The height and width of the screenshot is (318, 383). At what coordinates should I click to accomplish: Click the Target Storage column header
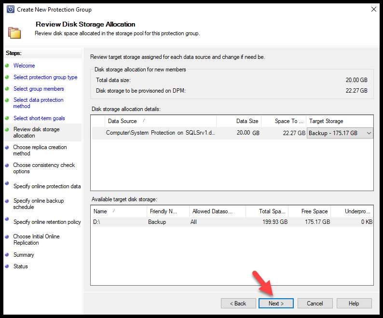(x=340, y=121)
